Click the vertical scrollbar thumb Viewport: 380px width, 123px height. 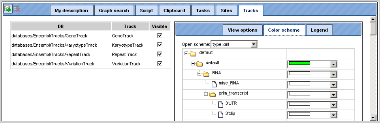[373, 29]
